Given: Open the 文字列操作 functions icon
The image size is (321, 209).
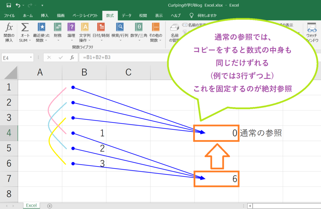Looking at the screenshot, I should click(x=85, y=27).
